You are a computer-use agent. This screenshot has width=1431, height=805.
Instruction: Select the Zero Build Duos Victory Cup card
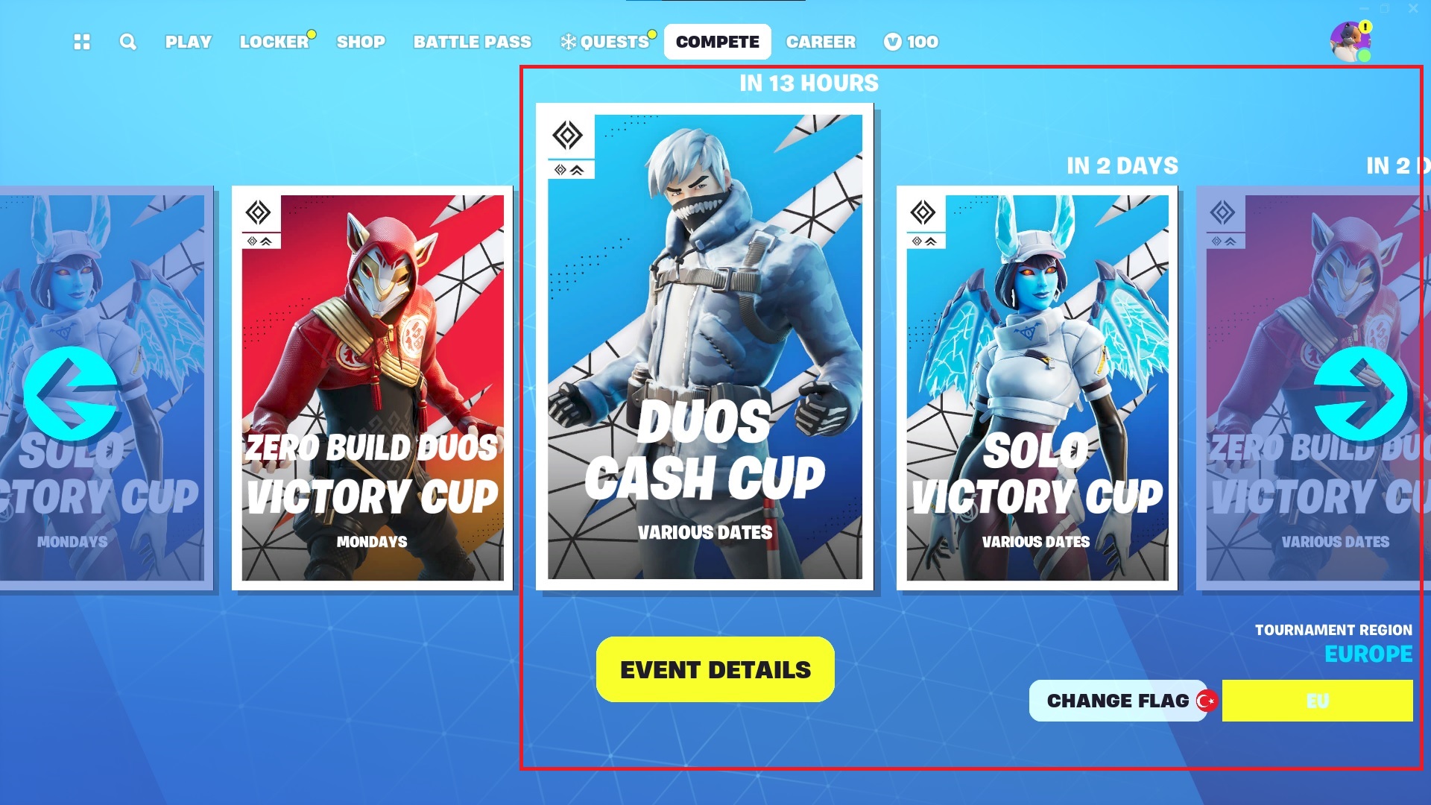(x=372, y=388)
